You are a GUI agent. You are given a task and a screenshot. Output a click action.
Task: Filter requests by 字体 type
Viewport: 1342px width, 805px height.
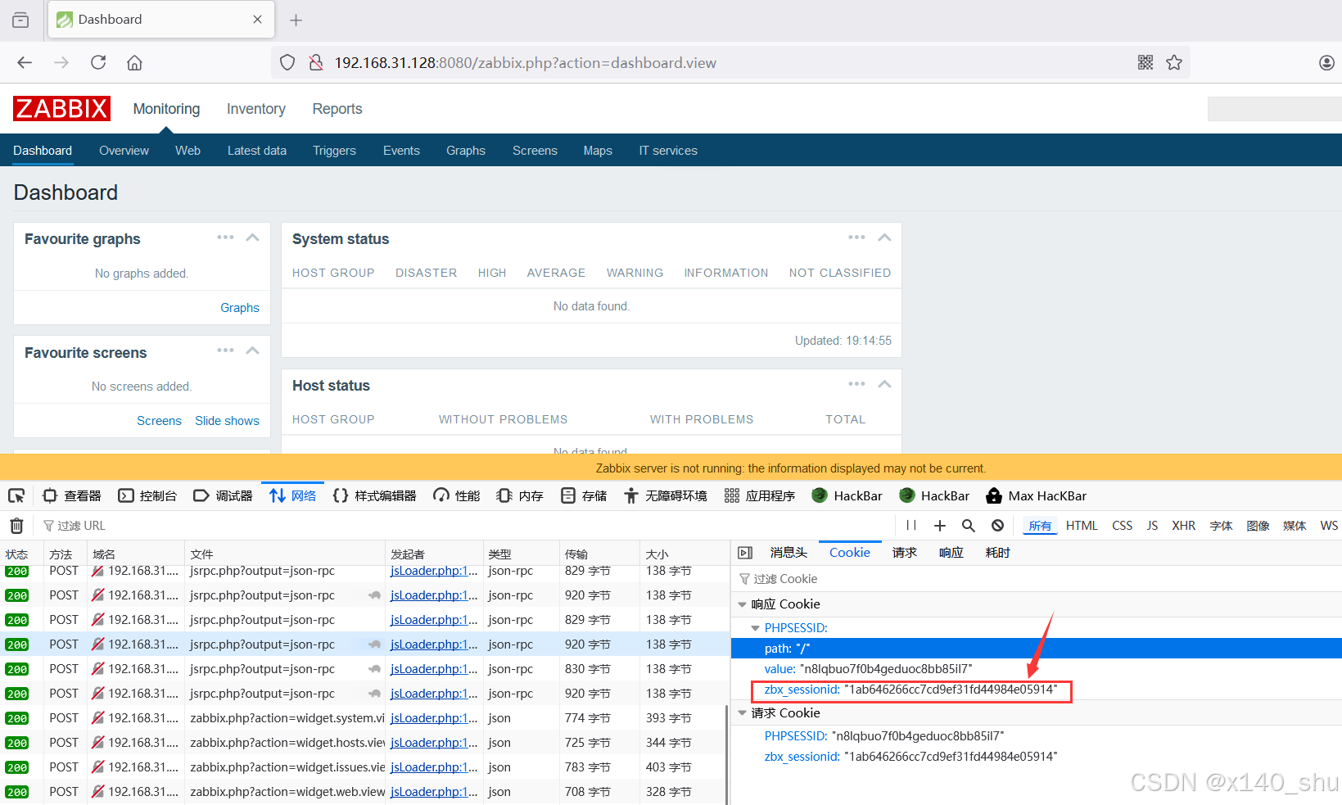tap(1221, 526)
